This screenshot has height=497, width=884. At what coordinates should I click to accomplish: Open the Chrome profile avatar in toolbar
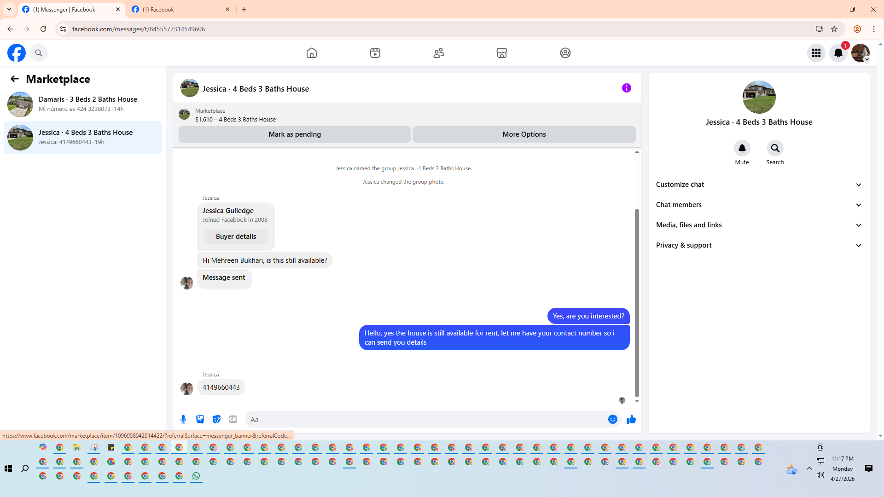857,29
